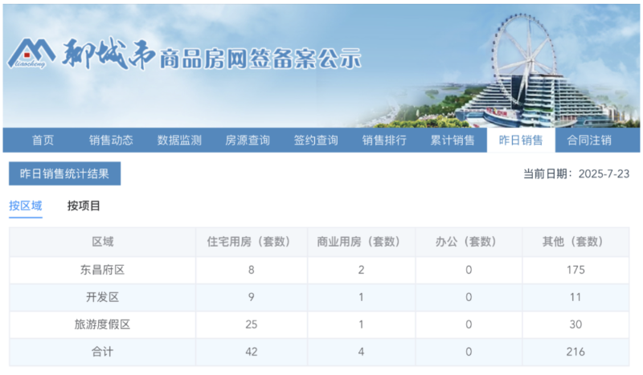
Task: Click the 区域 column header
Action: pos(103,242)
